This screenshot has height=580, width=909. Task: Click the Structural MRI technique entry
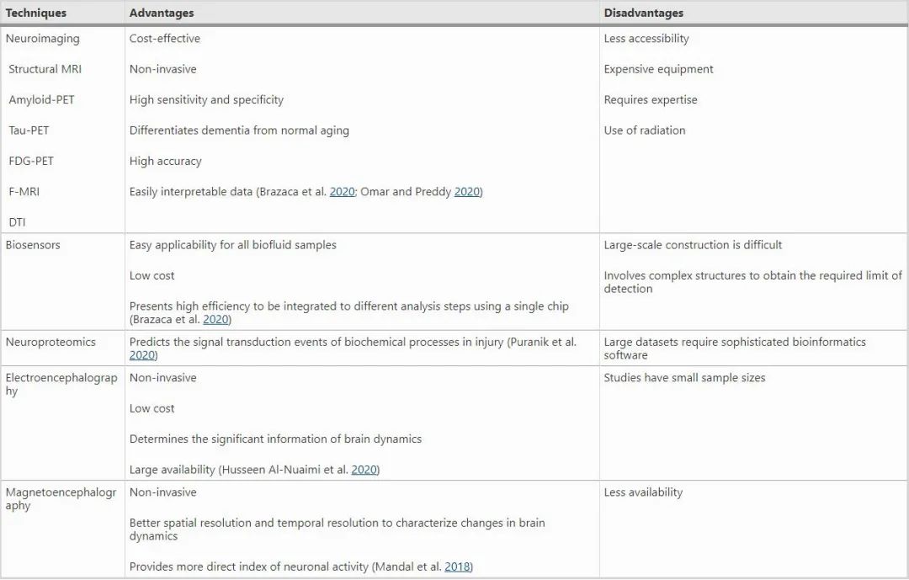[45, 69]
